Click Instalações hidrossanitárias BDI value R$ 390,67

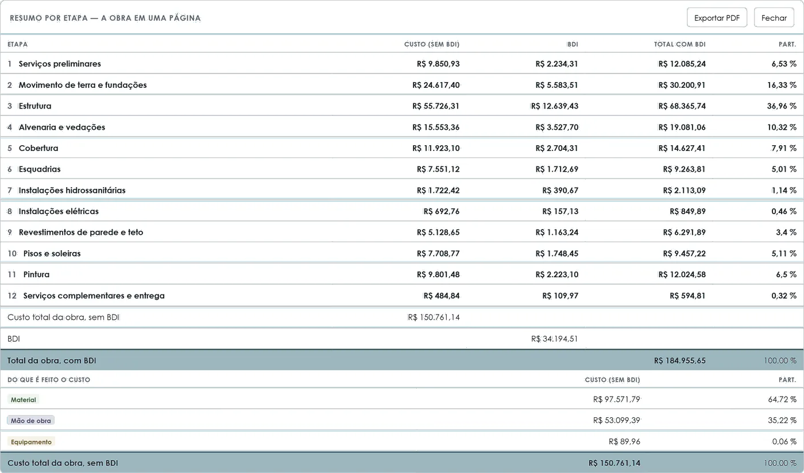561,191
